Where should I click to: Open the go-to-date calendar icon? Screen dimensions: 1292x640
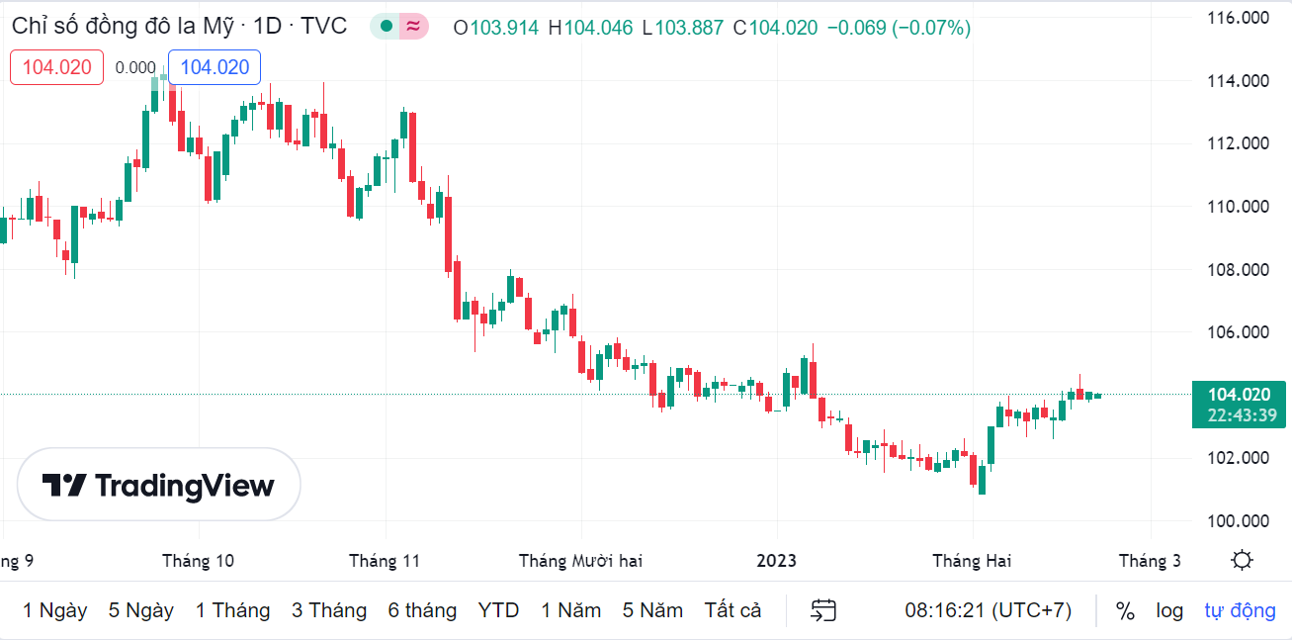[x=823, y=610]
